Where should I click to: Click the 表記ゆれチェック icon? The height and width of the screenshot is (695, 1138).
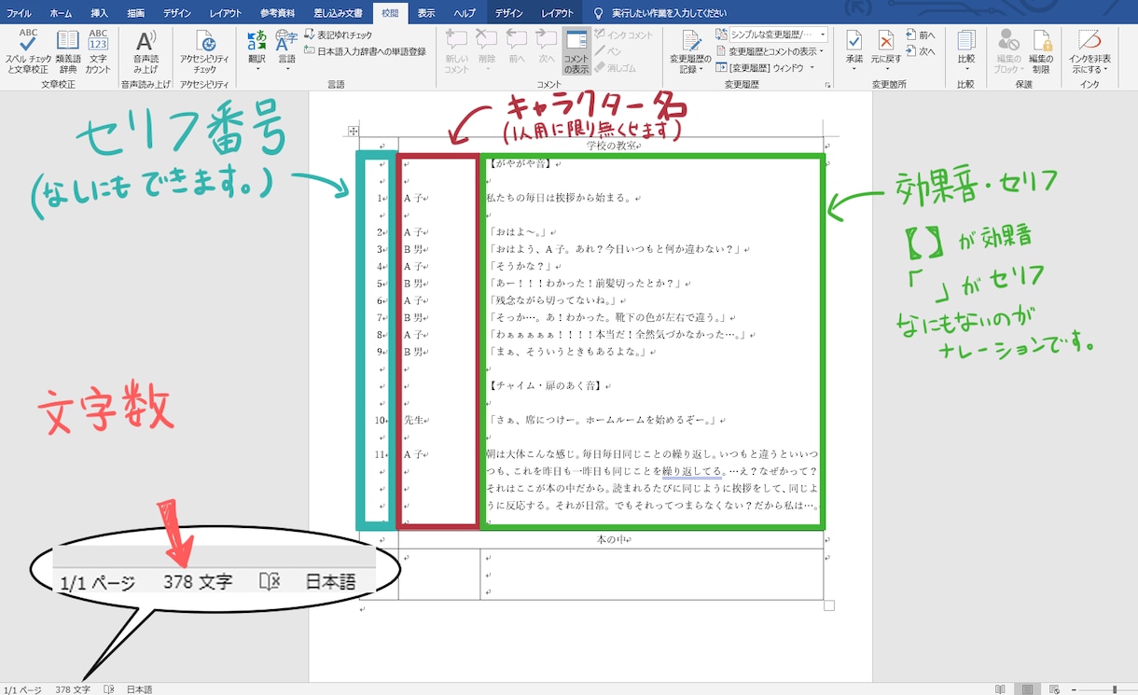click(x=310, y=35)
